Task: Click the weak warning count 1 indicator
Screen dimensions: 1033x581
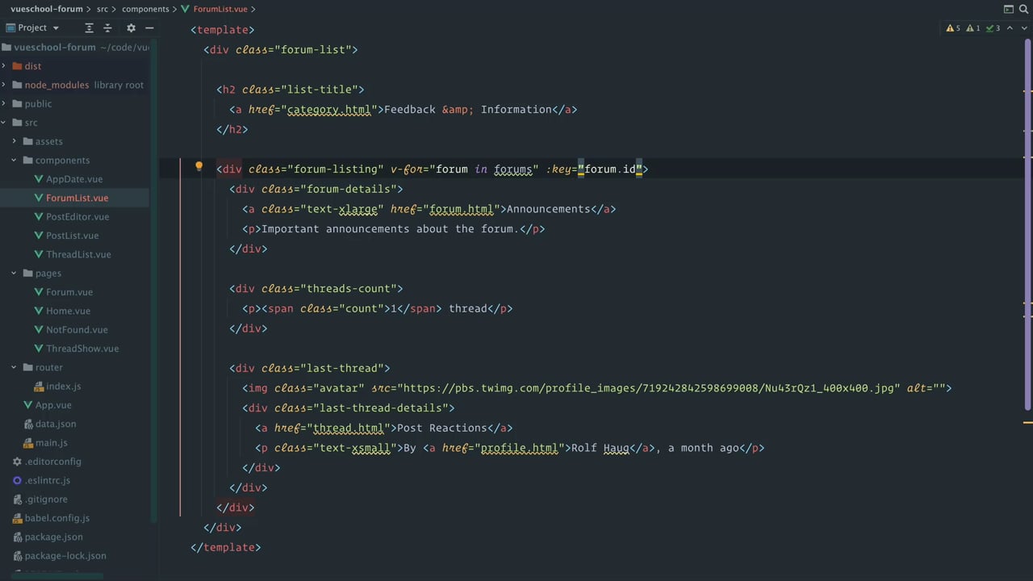Action: [x=973, y=28]
